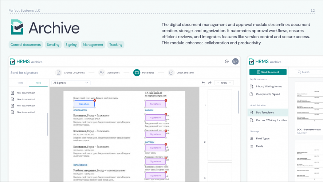This screenshot has height=182, width=323.
Task: Open page 2 thumbnail
Action: coord(220,143)
